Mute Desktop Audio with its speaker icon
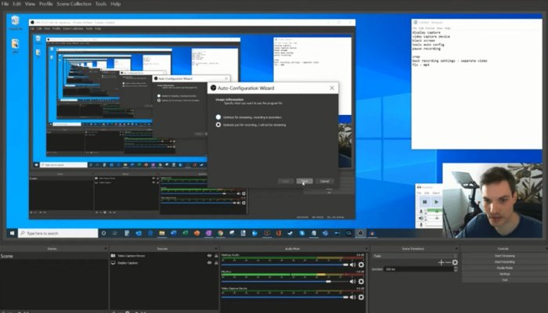 [353, 264]
